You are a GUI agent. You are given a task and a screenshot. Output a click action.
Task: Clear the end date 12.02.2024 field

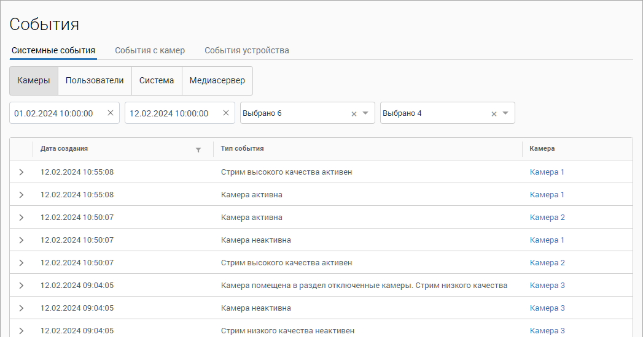tap(226, 113)
